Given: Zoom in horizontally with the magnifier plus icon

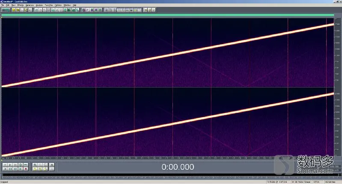Looking at the screenshot, I should coord(35,165).
